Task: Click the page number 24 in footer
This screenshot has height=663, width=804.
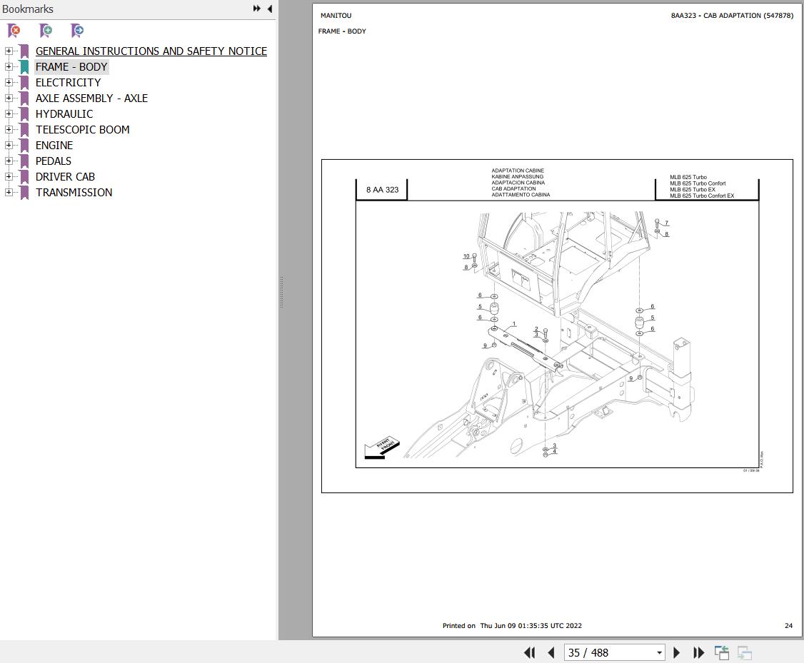Action: point(788,626)
